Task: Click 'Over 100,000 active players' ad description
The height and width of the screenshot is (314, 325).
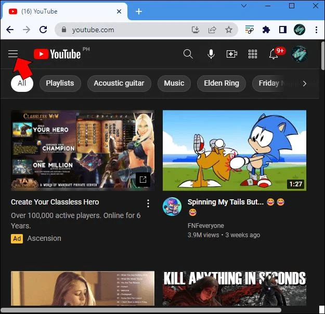Action: click(x=75, y=221)
